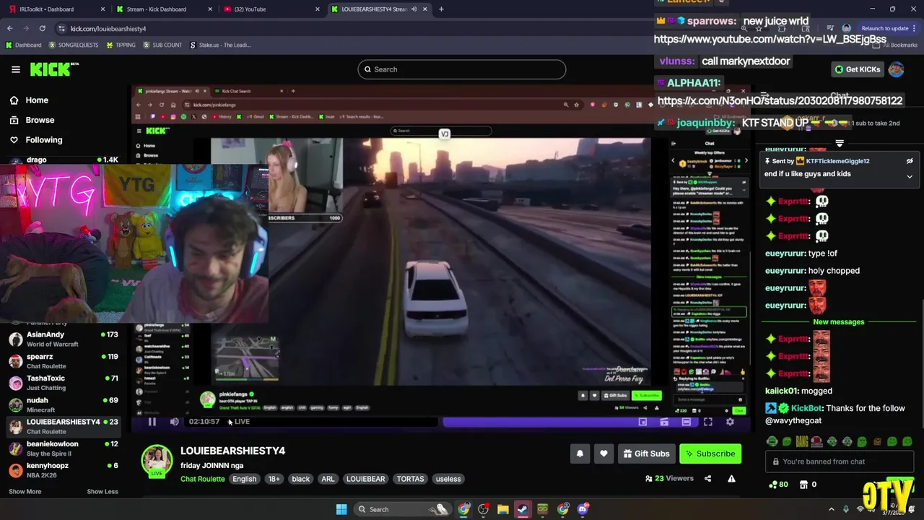The width and height of the screenshot is (924, 520).
Task: Open File Explorer from the taskbar
Action: tap(502, 509)
